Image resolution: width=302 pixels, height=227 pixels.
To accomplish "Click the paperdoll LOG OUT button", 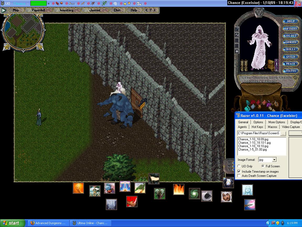I will [291, 35].
